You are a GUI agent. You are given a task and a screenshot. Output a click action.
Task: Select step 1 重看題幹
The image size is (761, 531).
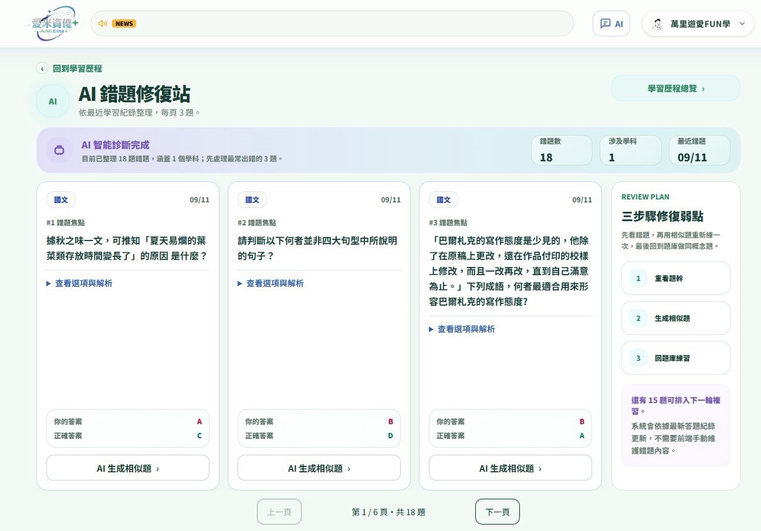click(x=676, y=278)
